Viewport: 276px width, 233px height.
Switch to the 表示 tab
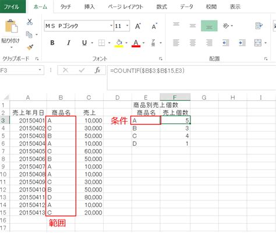235,7
